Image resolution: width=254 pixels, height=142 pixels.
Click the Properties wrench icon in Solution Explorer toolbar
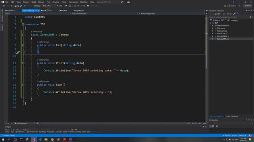coord(234,14)
